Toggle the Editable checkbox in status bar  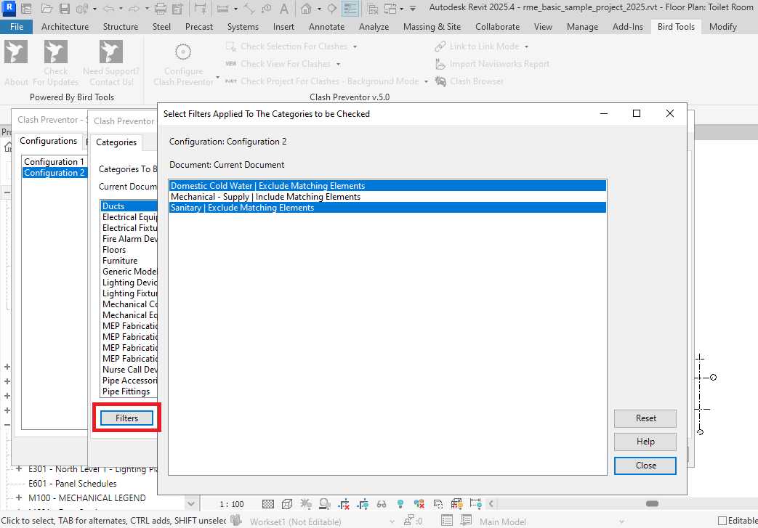pos(722,521)
